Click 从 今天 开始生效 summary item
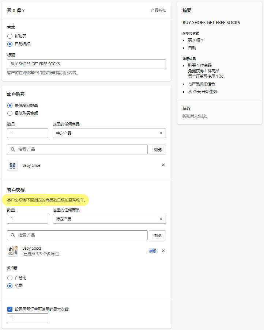 [x=203, y=92]
